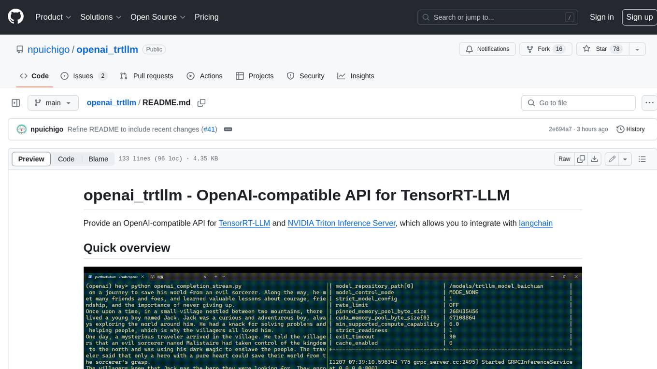Select the Preview view
The image size is (657, 369).
(x=31, y=159)
